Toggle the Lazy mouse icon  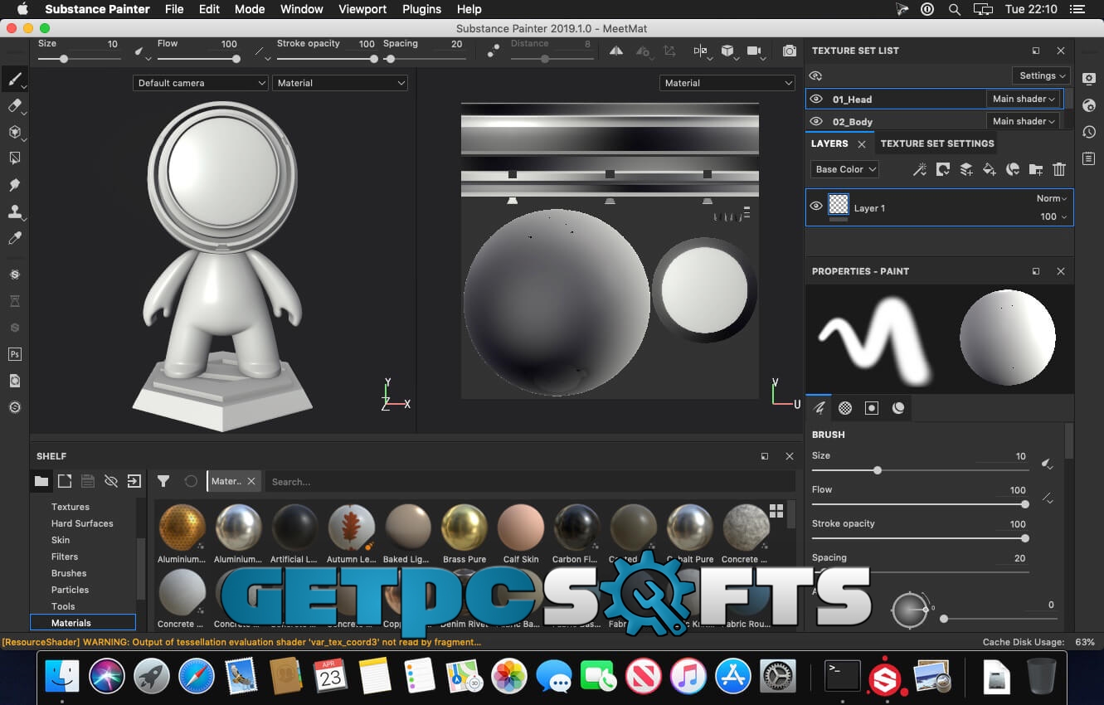(494, 51)
